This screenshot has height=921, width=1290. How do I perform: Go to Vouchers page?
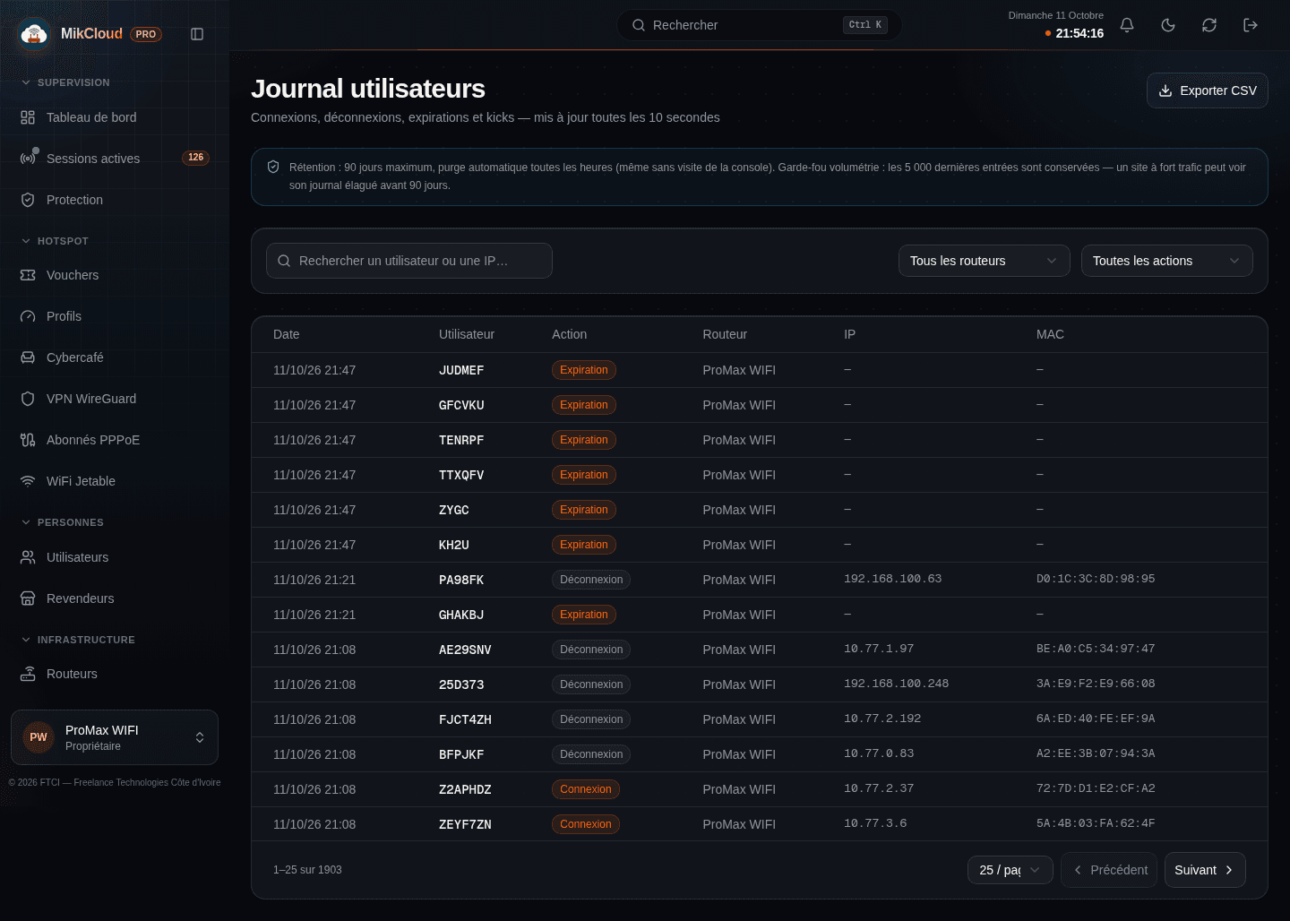point(115,275)
